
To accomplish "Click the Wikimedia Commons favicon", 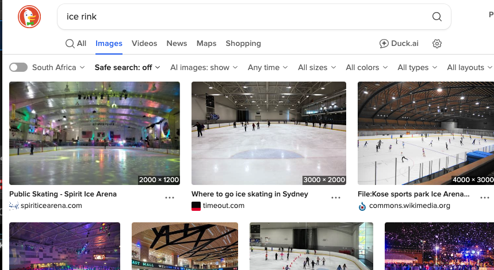I will (x=362, y=206).
